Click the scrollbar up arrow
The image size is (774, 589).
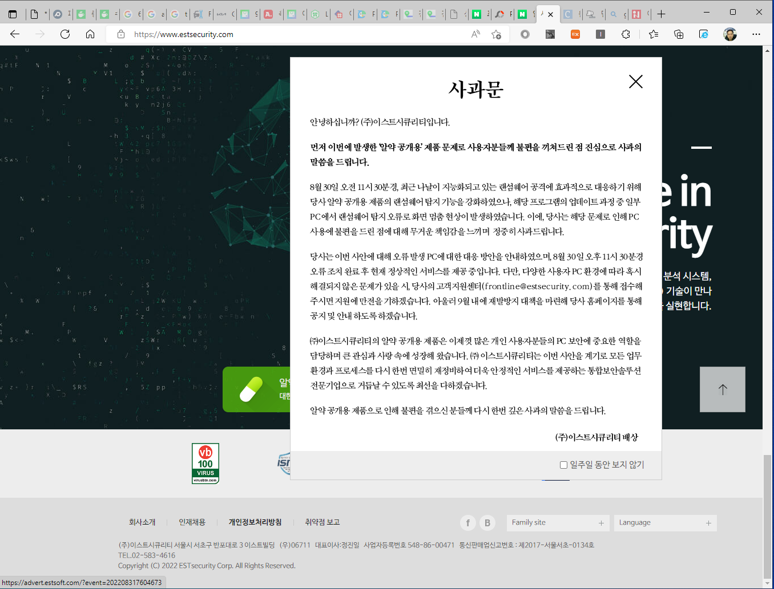coord(767,50)
